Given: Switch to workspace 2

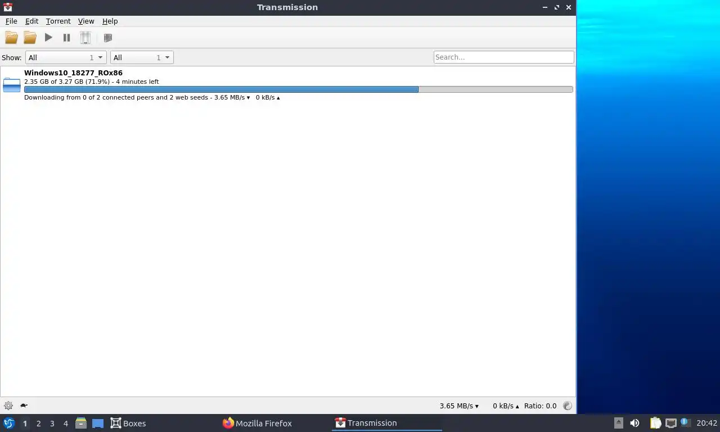Looking at the screenshot, I should [x=38, y=424].
